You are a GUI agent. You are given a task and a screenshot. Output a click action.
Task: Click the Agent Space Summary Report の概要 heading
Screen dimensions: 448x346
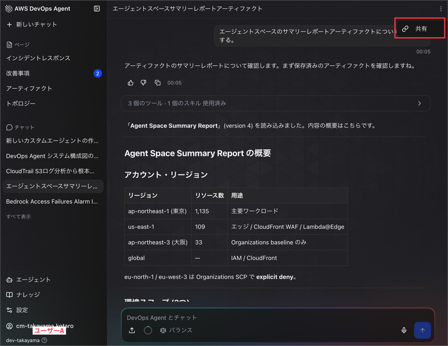pyautogui.click(x=198, y=153)
